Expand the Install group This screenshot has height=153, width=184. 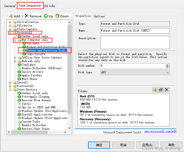[x=10, y=83]
